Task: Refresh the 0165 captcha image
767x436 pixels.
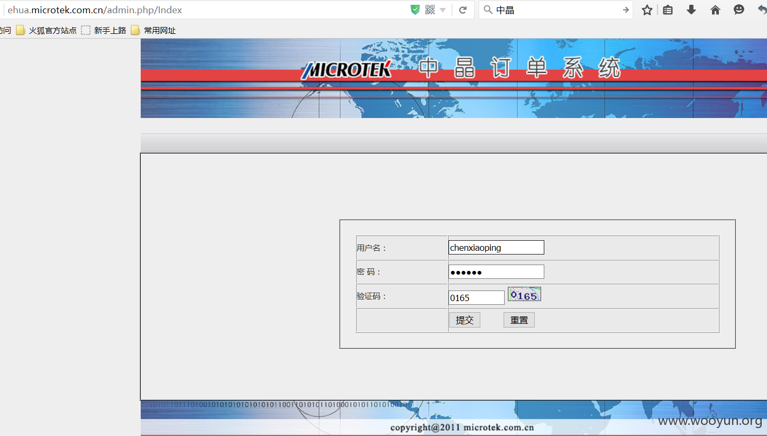Action: (x=524, y=294)
